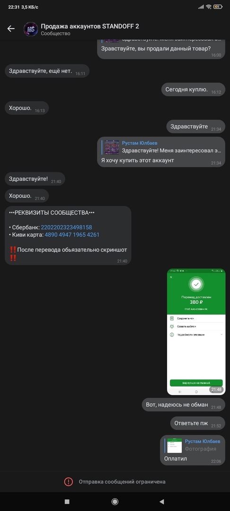Open community title "Продажа аккаунтов STANDOFF 2"

point(90,26)
